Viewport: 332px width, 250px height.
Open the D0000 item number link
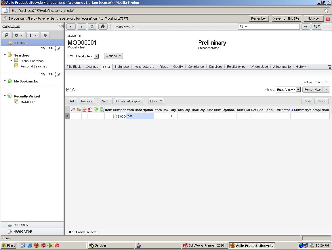click(x=122, y=116)
